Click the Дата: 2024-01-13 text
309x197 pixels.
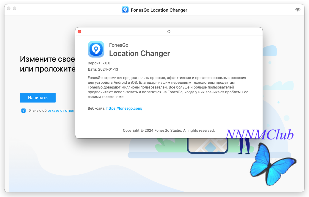[x=103, y=69]
